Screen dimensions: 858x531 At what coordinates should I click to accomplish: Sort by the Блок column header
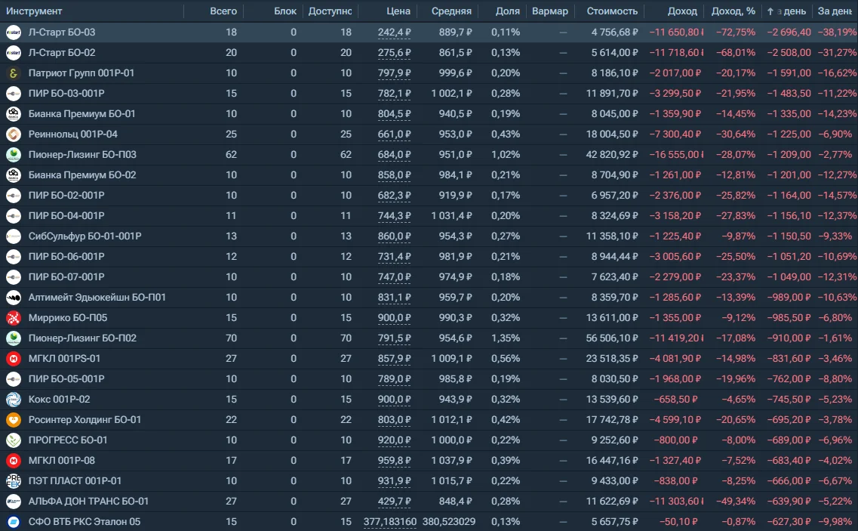(285, 11)
